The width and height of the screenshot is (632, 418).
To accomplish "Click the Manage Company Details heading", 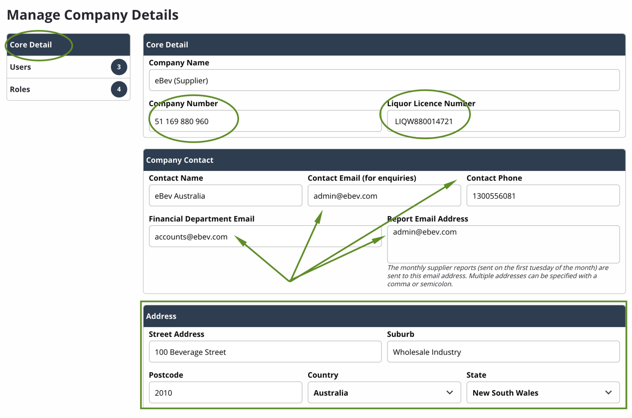I will [x=93, y=15].
